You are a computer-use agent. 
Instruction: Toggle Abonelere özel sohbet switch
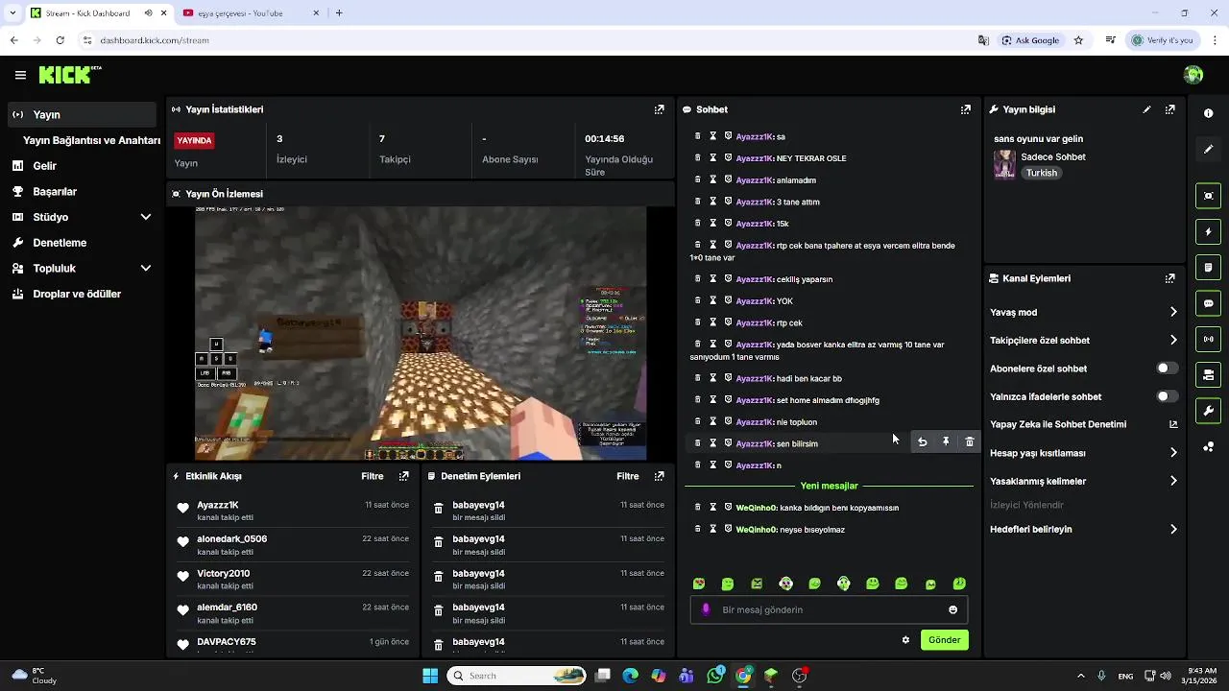[x=1167, y=368]
